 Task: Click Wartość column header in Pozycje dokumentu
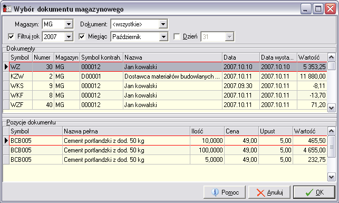(310, 131)
